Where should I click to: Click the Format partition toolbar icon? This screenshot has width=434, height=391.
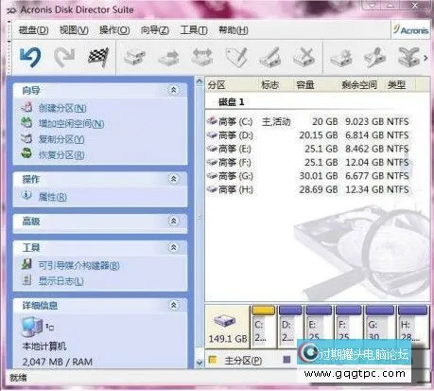click(270, 57)
